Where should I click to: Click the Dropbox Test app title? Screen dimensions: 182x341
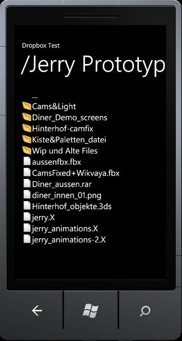[41, 46]
